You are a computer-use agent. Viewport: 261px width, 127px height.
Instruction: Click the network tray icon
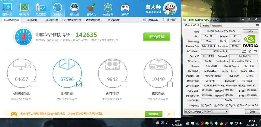[236, 123]
